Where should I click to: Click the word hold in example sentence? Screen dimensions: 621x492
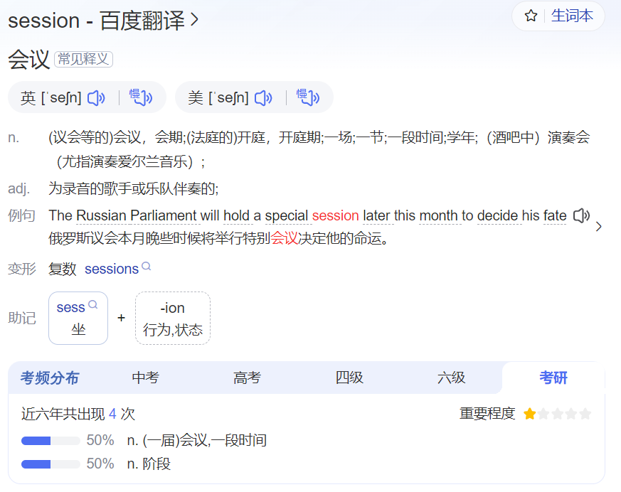236,215
